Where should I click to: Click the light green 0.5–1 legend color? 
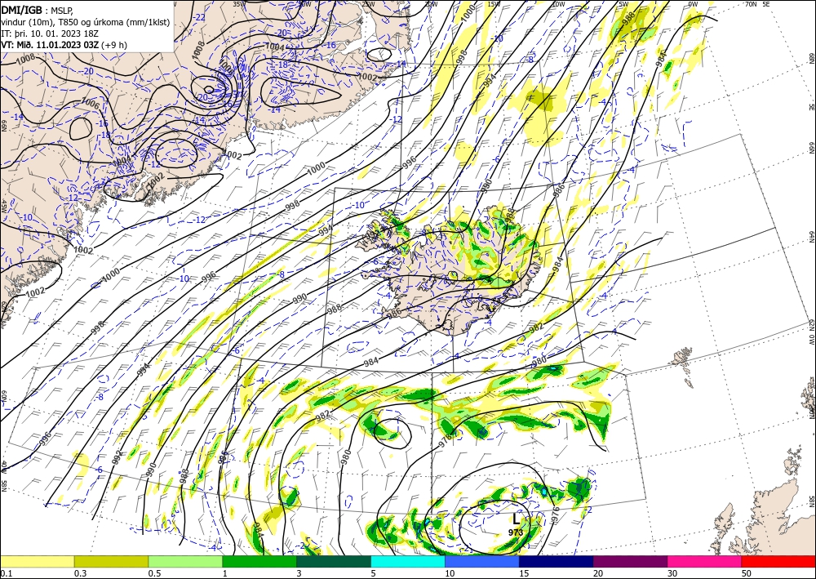[185, 561]
